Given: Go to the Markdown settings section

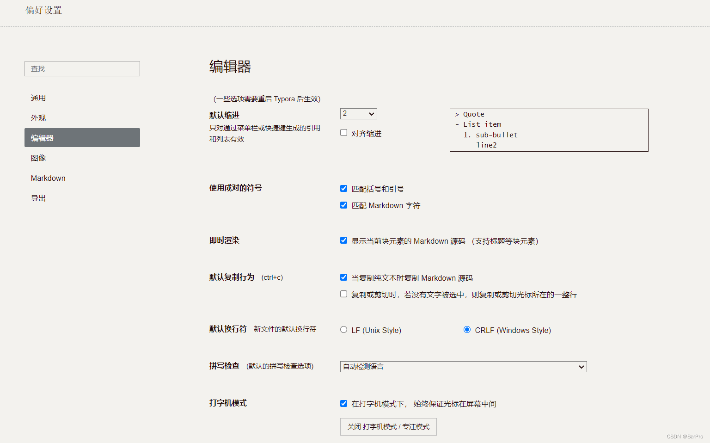Looking at the screenshot, I should (48, 178).
